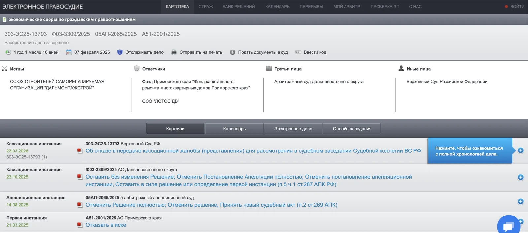The height and width of the screenshot is (233, 528).
Task: Open the Электронное дело tab
Action: [293, 129]
